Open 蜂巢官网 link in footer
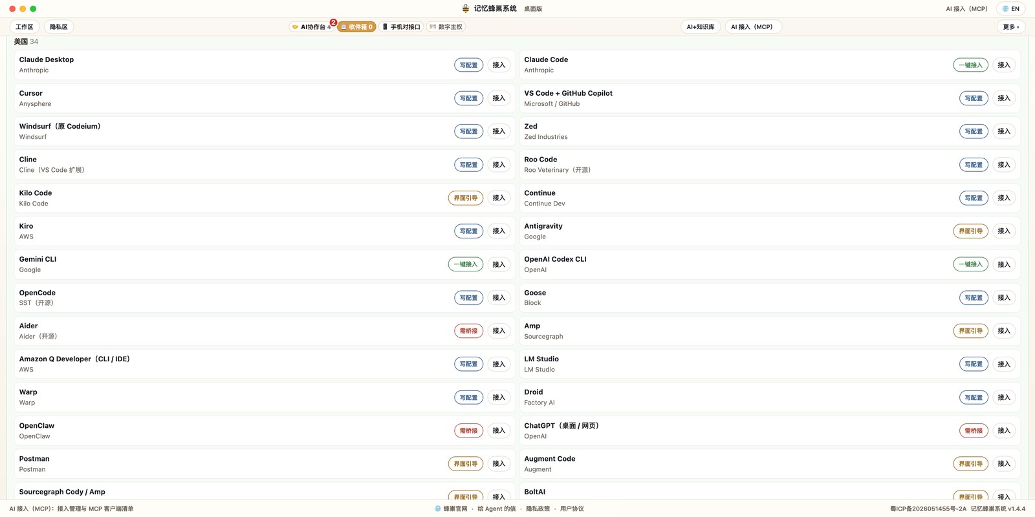The height and width of the screenshot is (517, 1035). click(452, 509)
